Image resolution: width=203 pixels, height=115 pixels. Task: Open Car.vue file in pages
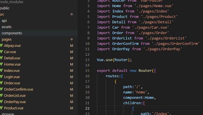coord(10,52)
